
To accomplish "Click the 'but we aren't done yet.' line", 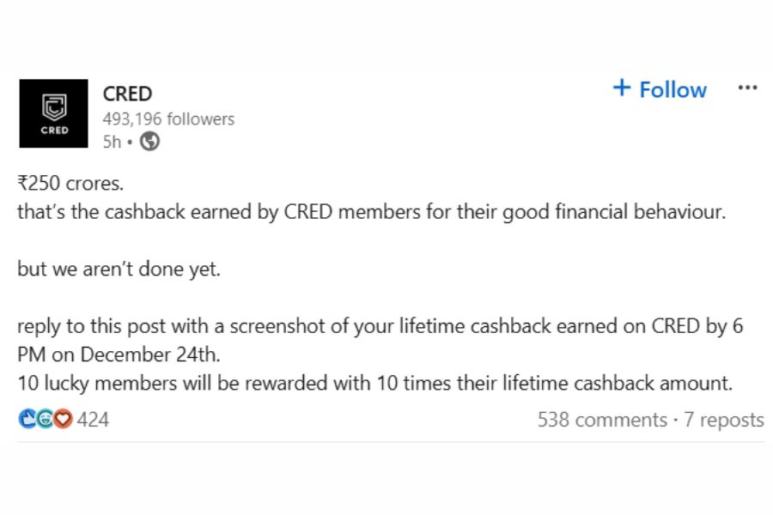I will pyautogui.click(x=119, y=269).
